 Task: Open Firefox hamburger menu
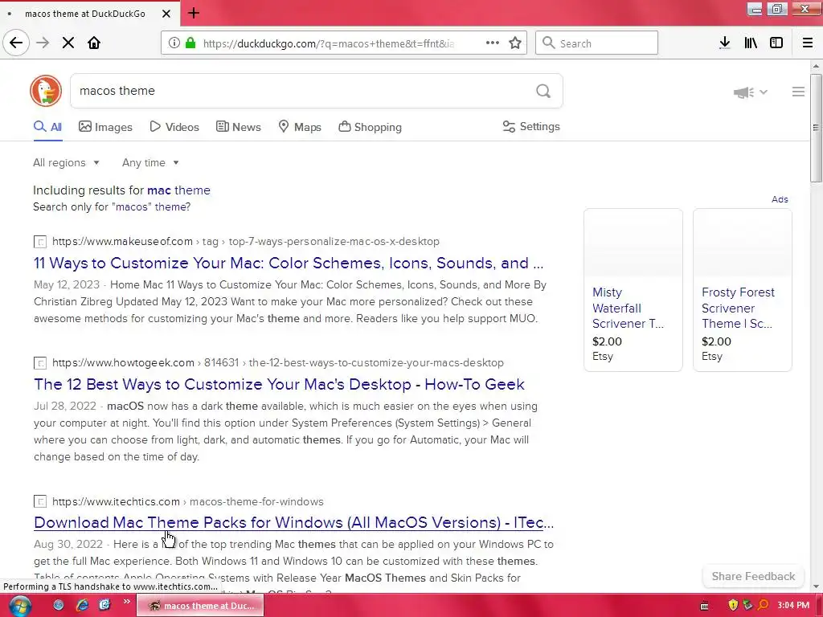click(808, 43)
